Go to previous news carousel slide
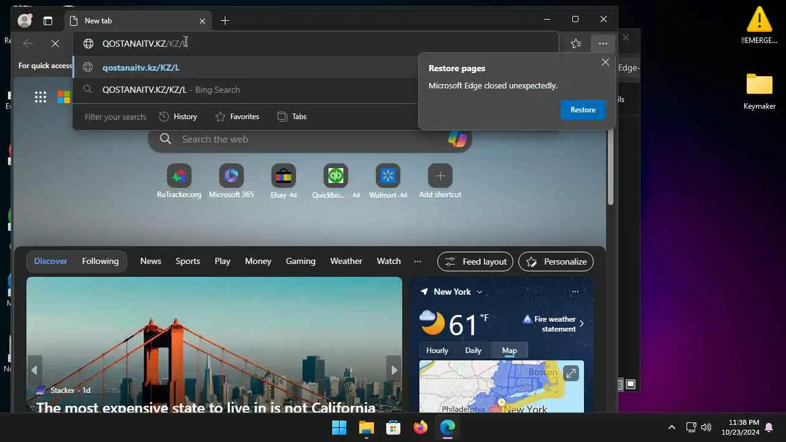Screen dimensions: 786x442 pyautogui.click(x=34, y=370)
